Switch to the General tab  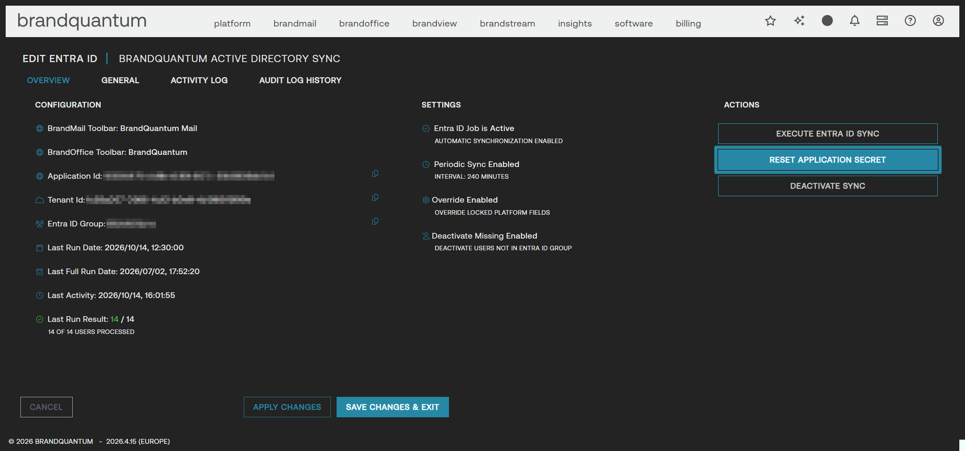coord(120,80)
